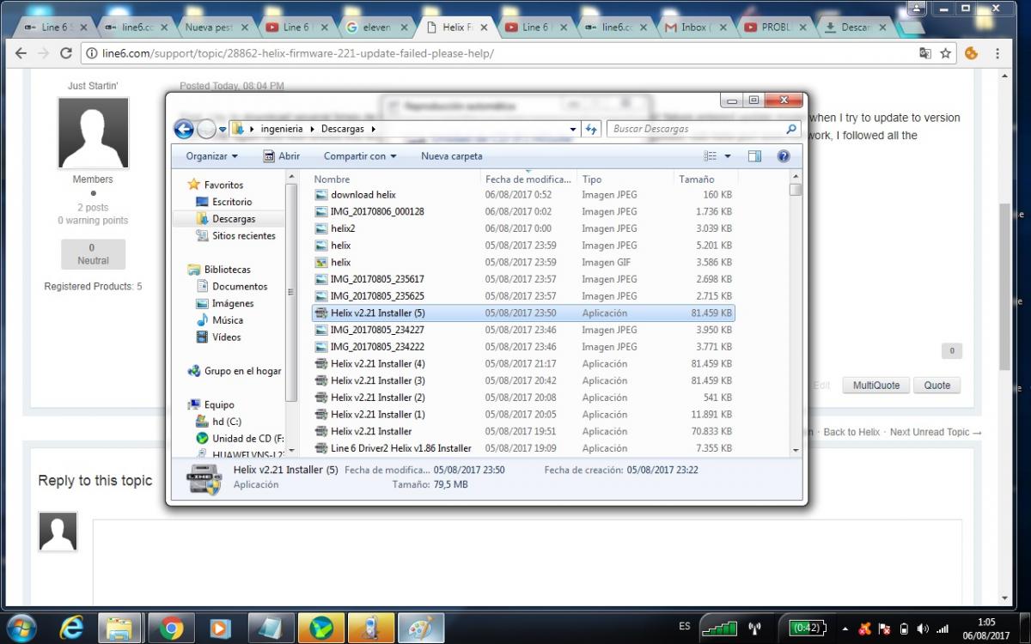Screen dimensions: 1031x644
Task: Toggle the preview pane icon
Action: coord(754,156)
